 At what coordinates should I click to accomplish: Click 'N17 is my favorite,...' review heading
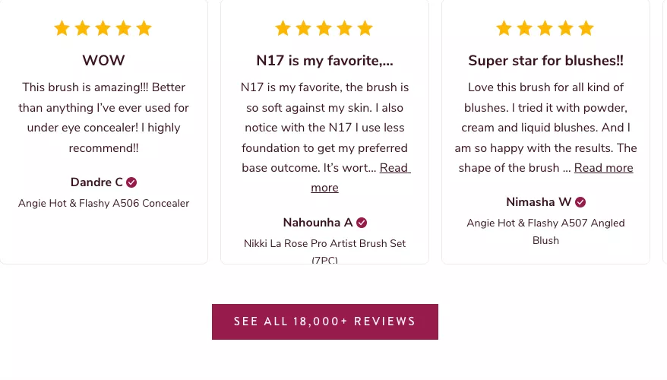click(x=324, y=60)
